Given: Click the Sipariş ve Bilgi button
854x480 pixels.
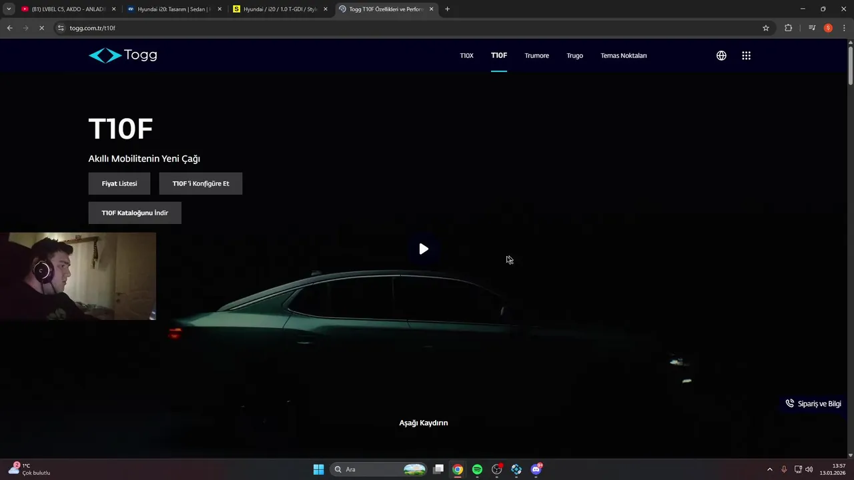Looking at the screenshot, I should pyautogui.click(x=813, y=403).
